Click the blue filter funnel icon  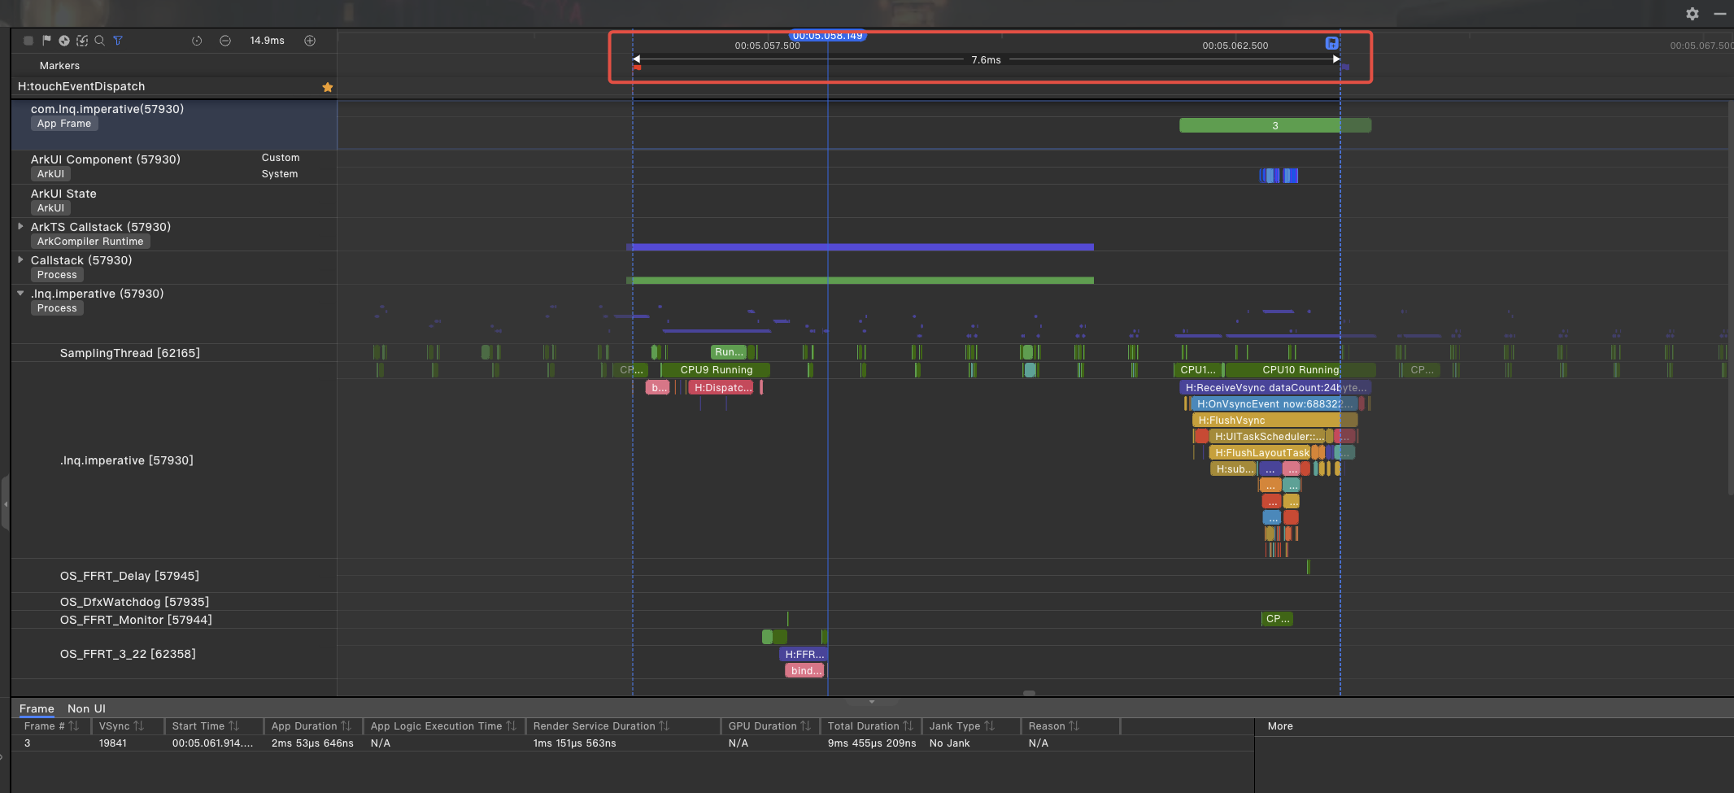tap(118, 40)
